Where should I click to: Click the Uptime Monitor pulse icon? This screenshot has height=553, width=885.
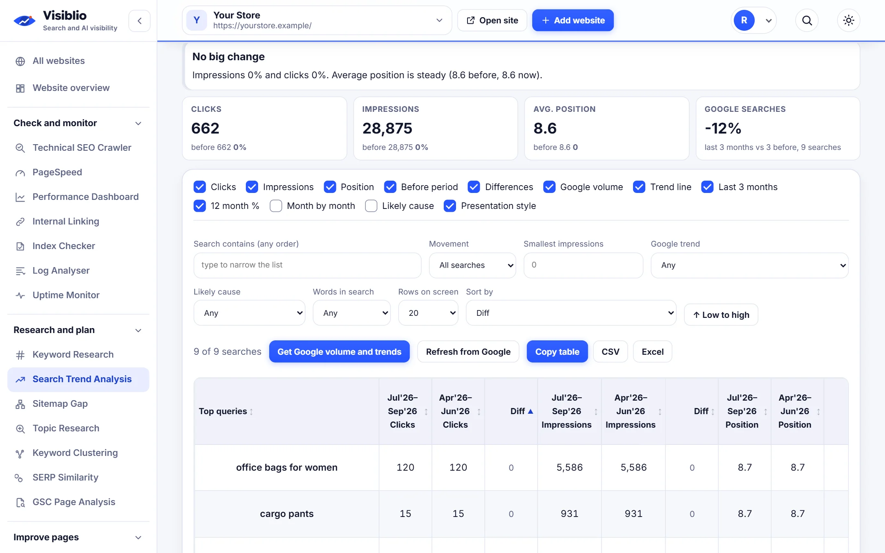point(20,295)
